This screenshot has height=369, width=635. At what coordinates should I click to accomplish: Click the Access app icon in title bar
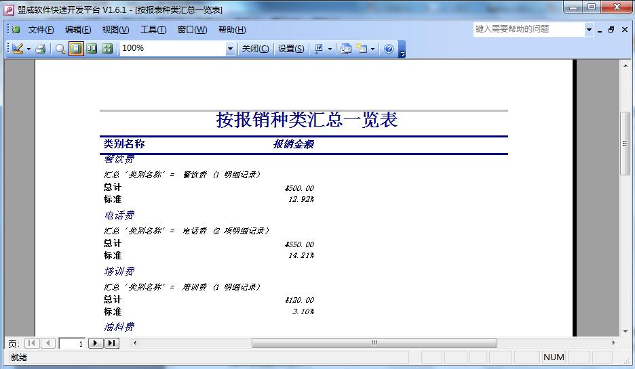pos(9,9)
